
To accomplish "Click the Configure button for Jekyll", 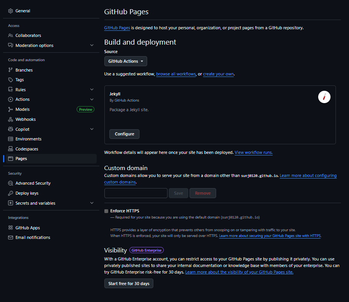I will point(124,134).
